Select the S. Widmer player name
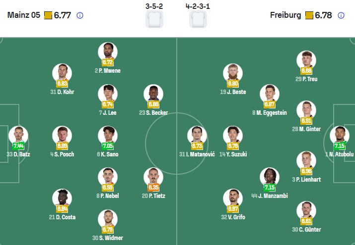 (108, 238)
